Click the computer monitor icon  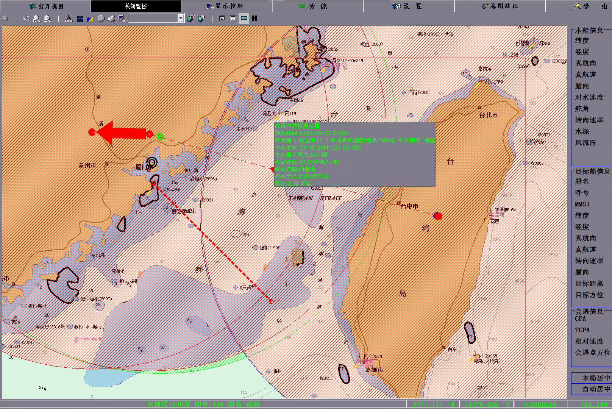(x=122, y=19)
